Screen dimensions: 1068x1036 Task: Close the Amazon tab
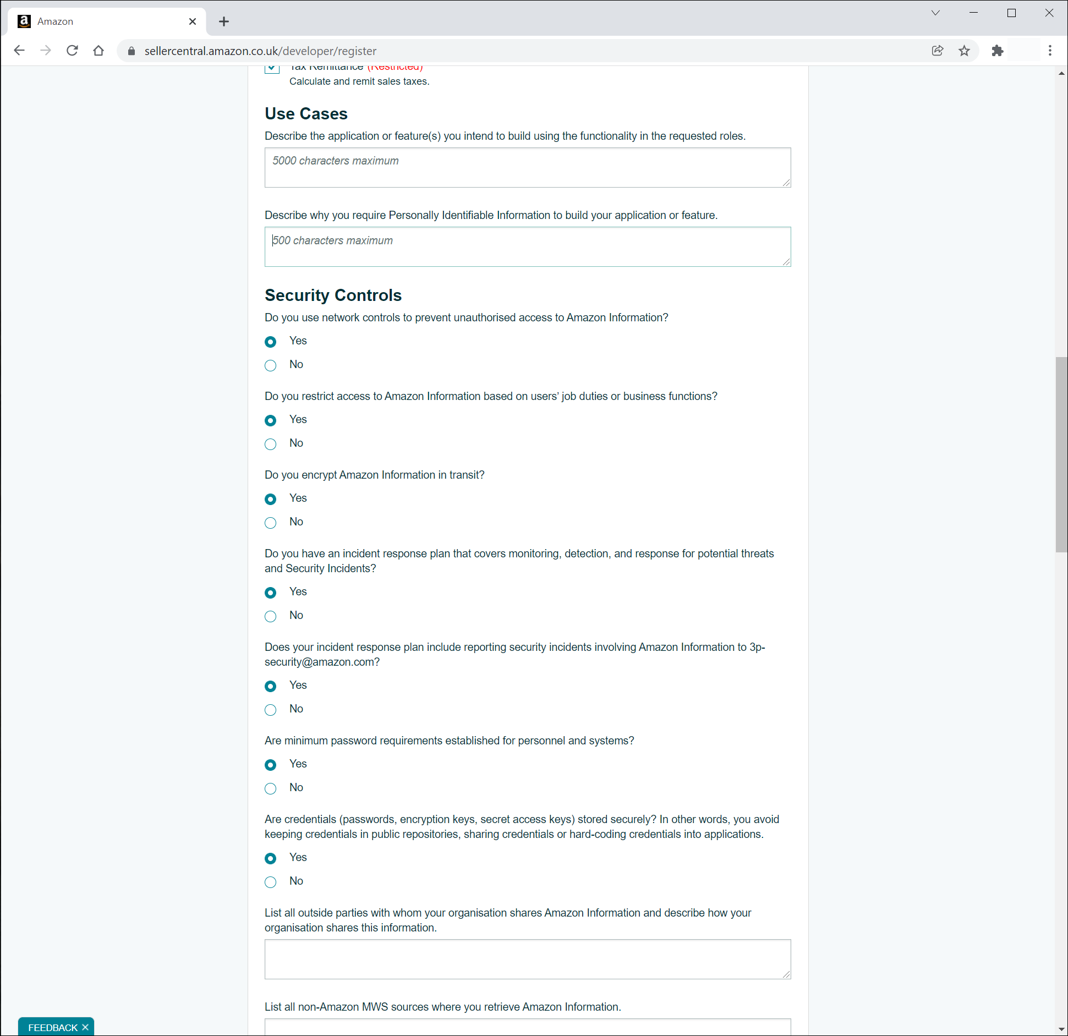pyautogui.click(x=193, y=21)
